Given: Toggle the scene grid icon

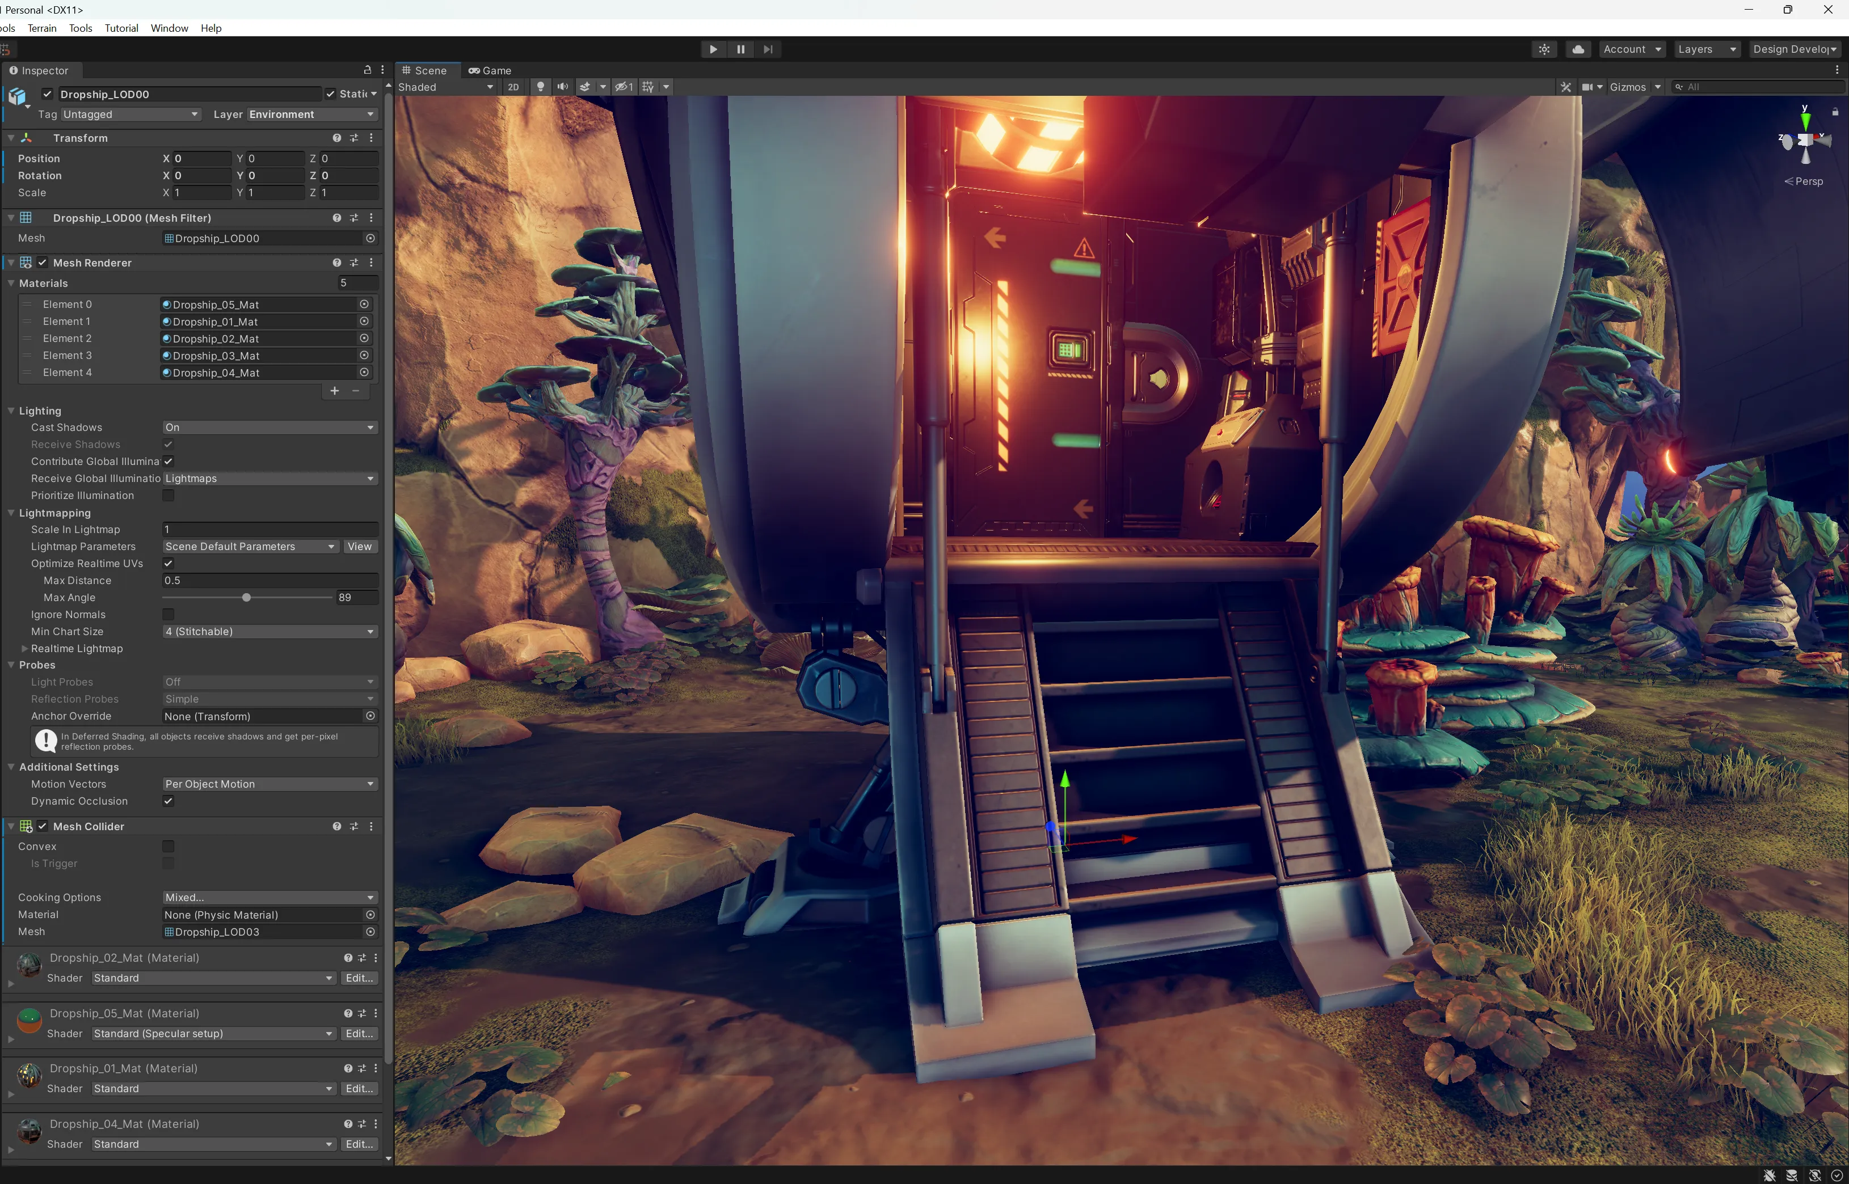Looking at the screenshot, I should (x=647, y=87).
